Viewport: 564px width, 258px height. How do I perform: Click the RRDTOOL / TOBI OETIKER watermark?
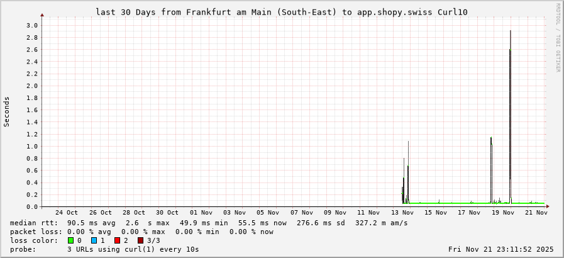tap(558, 38)
